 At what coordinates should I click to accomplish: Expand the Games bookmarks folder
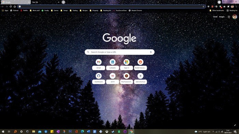(55, 11)
